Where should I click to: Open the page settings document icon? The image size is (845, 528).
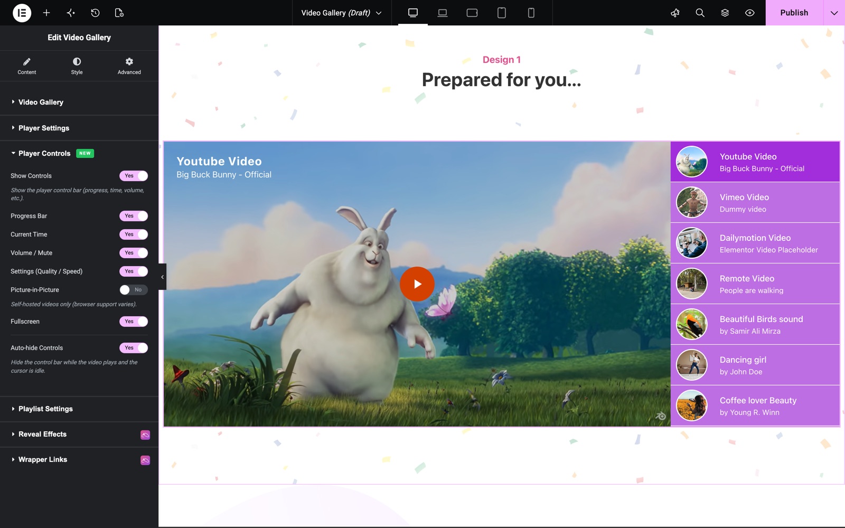[119, 13]
